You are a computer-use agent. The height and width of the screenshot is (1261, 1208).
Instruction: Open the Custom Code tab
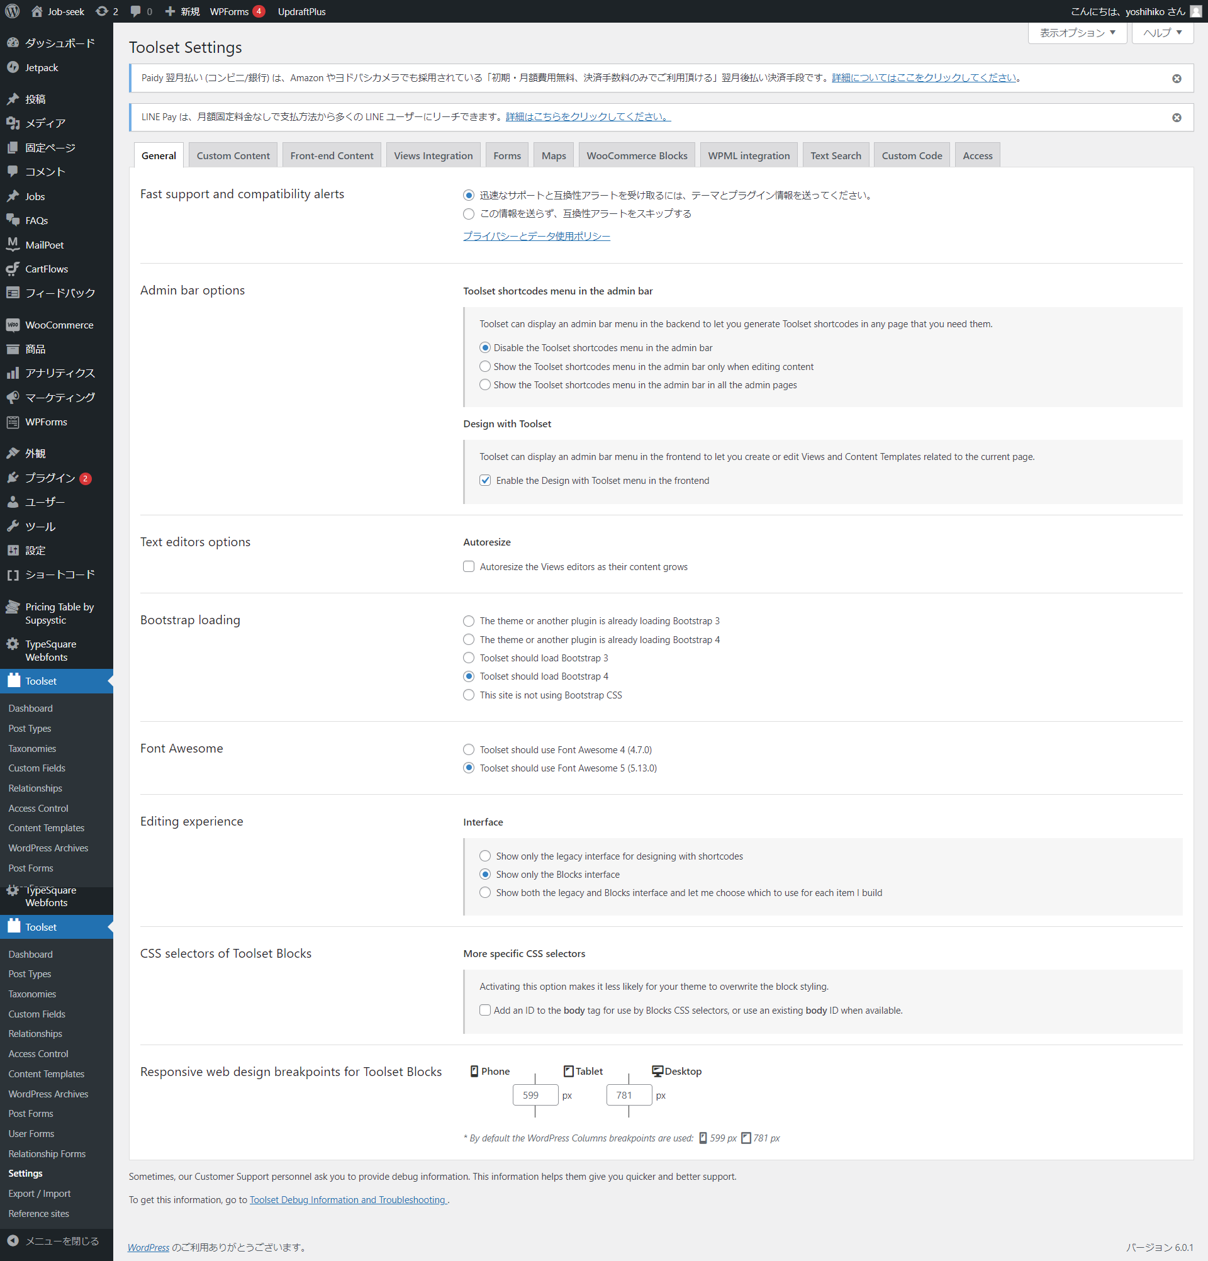click(x=912, y=155)
